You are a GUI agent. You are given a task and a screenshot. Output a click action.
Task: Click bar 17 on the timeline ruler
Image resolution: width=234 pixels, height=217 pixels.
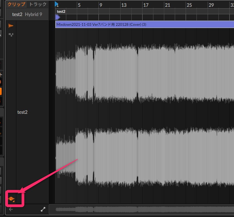click(x=146, y=5)
